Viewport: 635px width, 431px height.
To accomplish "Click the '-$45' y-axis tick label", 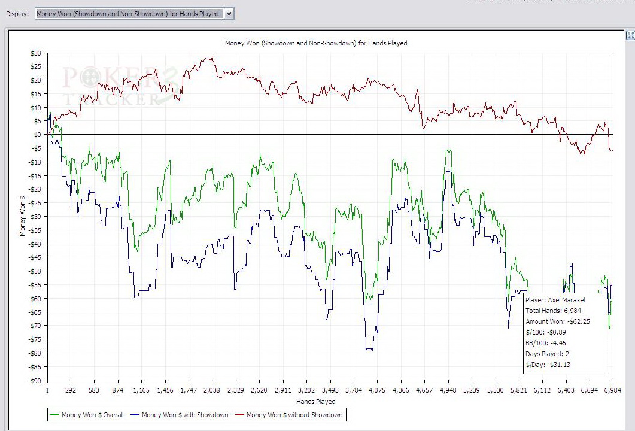I will (35, 257).
